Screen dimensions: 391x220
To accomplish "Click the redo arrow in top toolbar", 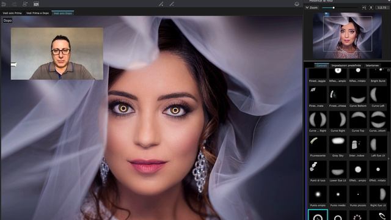I will click(14, 4).
